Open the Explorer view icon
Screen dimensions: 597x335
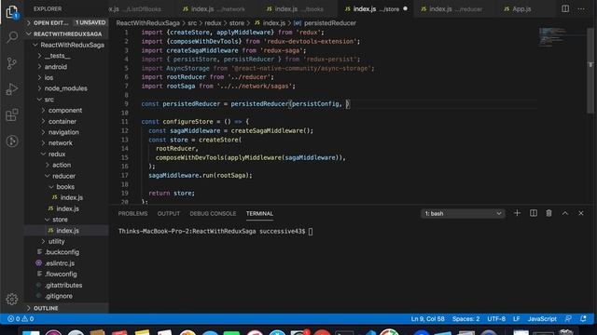[x=12, y=11]
